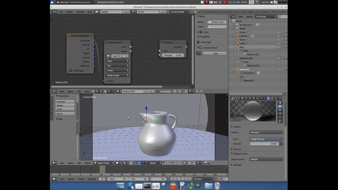The width and height of the screenshot is (338, 190).
Task: Click the Grease Pencil draw icon beside New
Action: [199, 53]
